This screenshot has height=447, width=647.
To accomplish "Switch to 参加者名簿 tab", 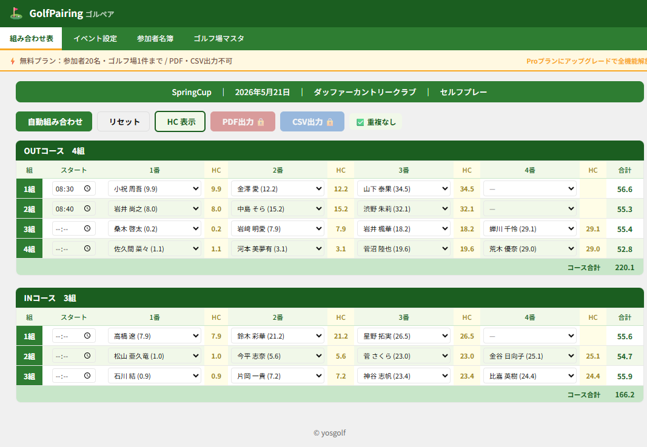I will point(155,39).
